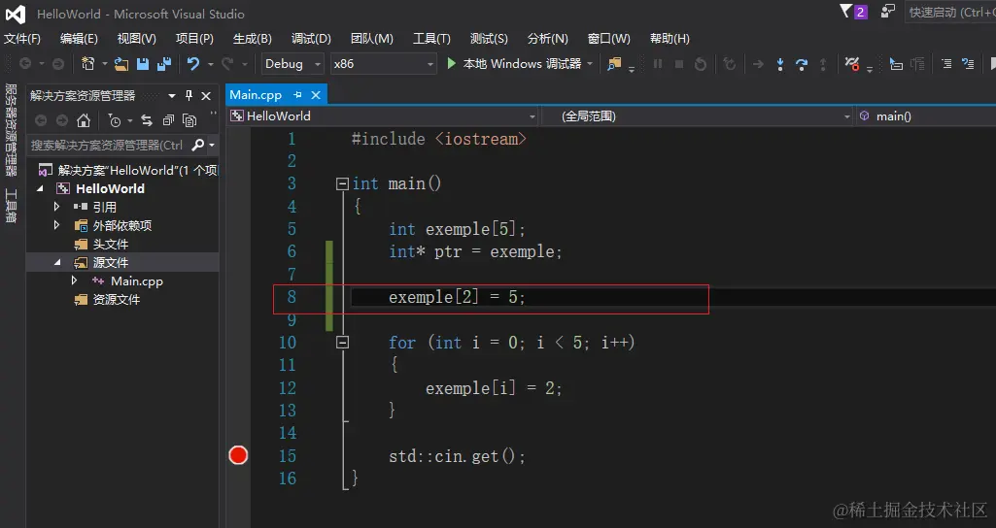
Task: Open the 工具(T) menu
Action: tap(431, 39)
